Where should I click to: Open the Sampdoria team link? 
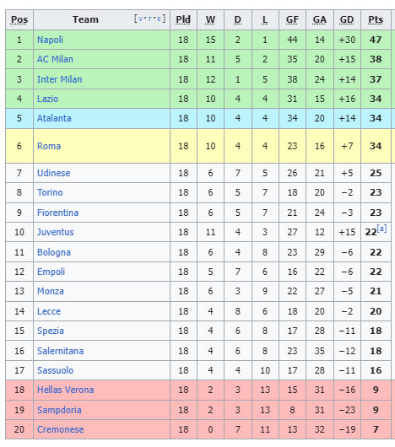[59, 410]
